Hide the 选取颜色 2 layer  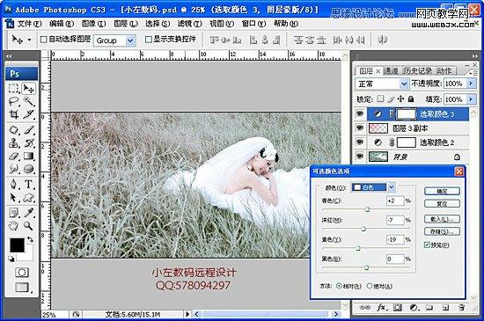pyautogui.click(x=360, y=142)
